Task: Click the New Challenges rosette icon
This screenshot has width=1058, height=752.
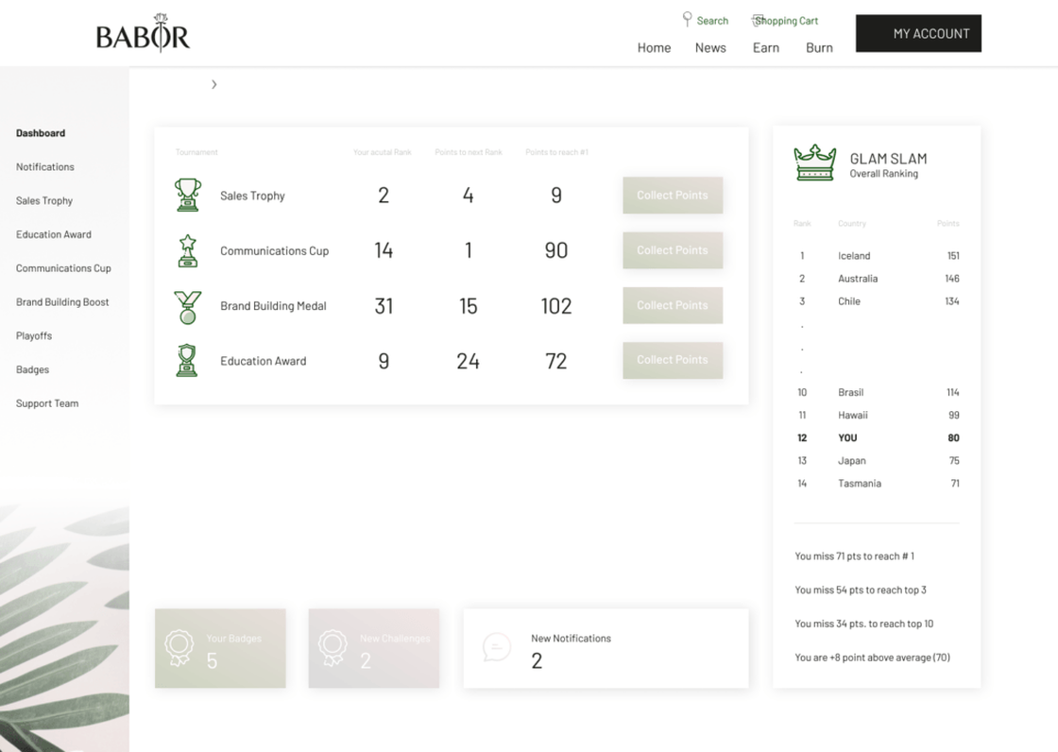Action: tap(333, 648)
